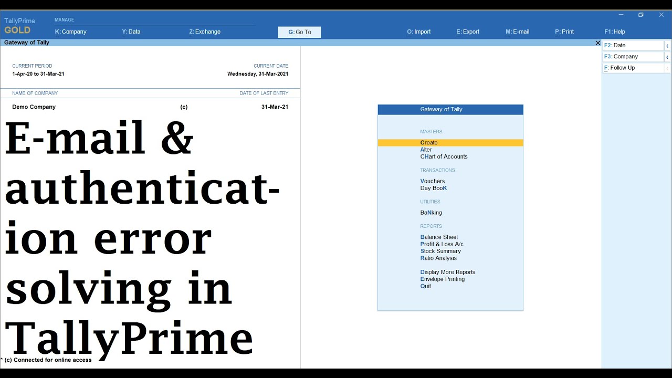The width and height of the screenshot is (672, 378).
Task: Open the K: Company menu
Action: coord(70,31)
